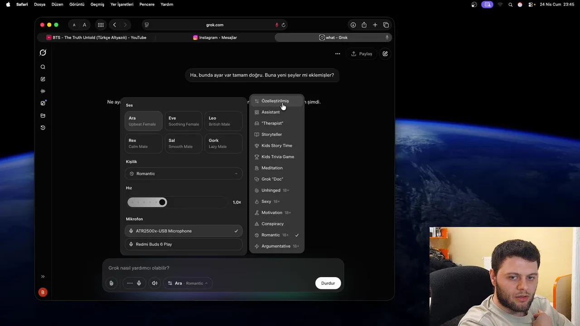The height and width of the screenshot is (326, 580).
Task: Open the Yer İşaretleri menu
Action: point(122,5)
